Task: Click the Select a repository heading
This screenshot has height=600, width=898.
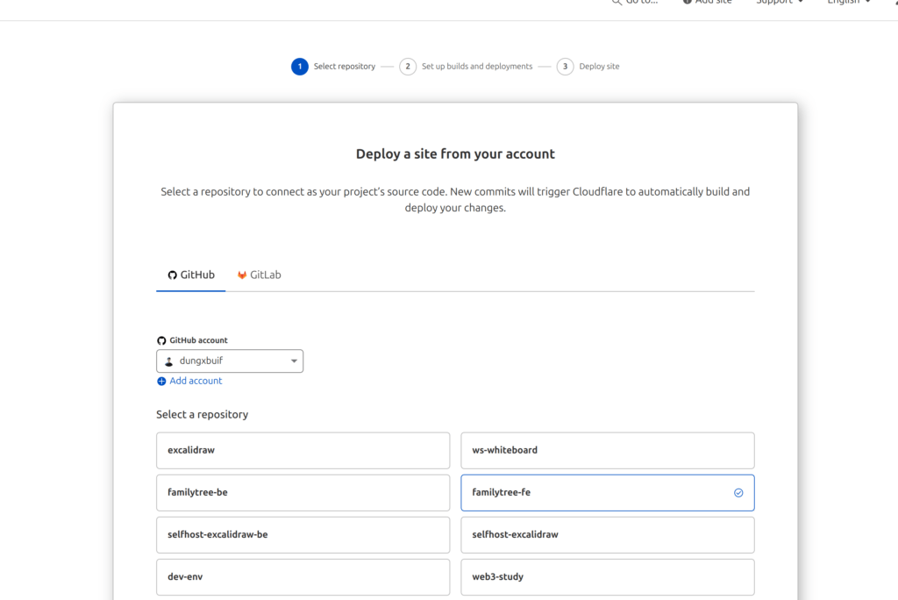Action: coord(203,414)
